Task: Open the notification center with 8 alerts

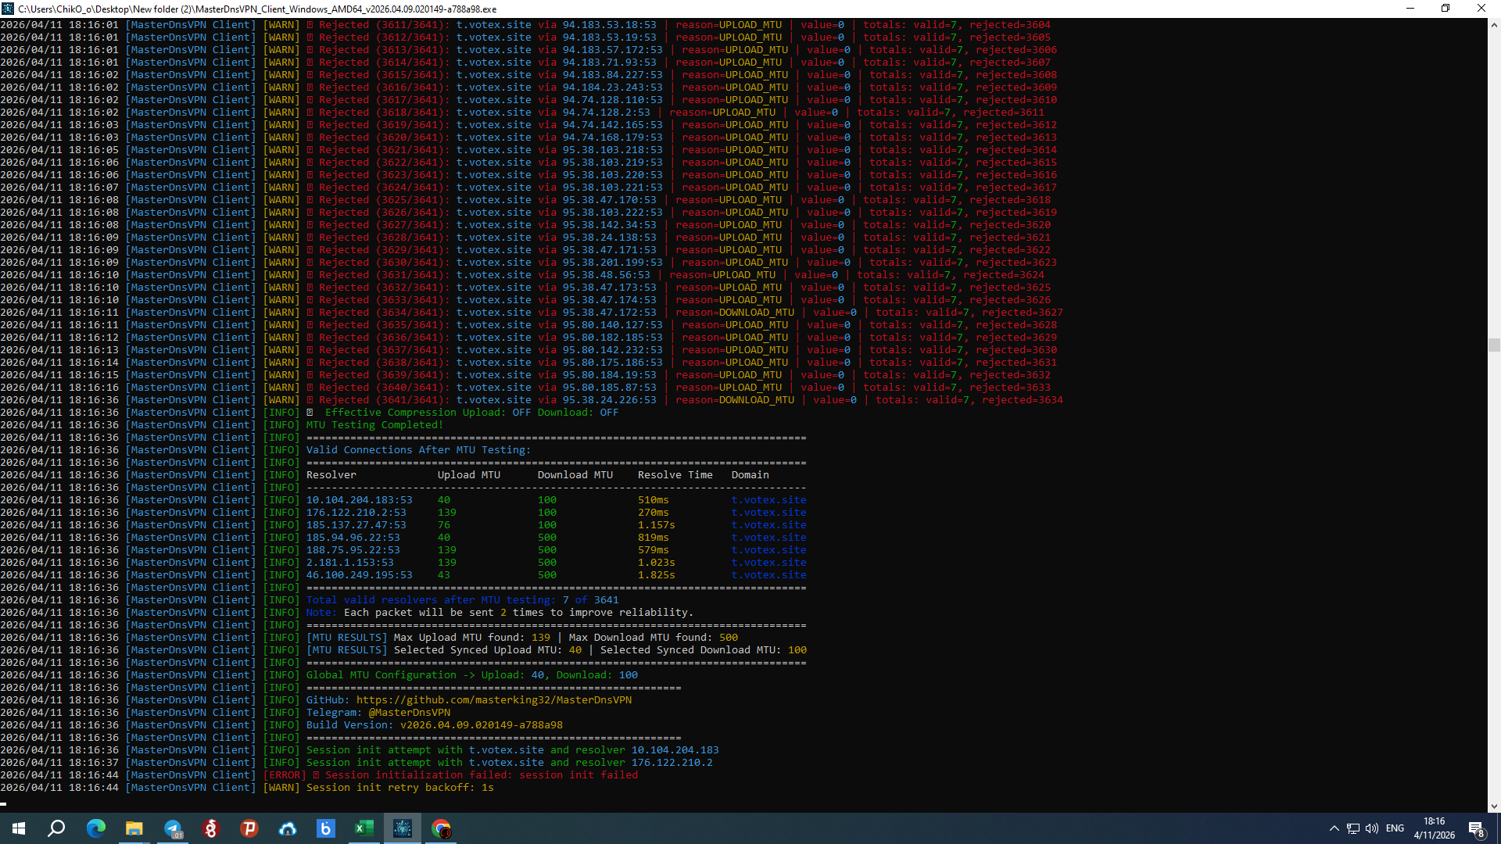Action: click(x=1477, y=829)
